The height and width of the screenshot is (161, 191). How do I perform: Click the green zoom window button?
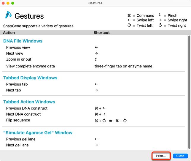click(x=13, y=3)
